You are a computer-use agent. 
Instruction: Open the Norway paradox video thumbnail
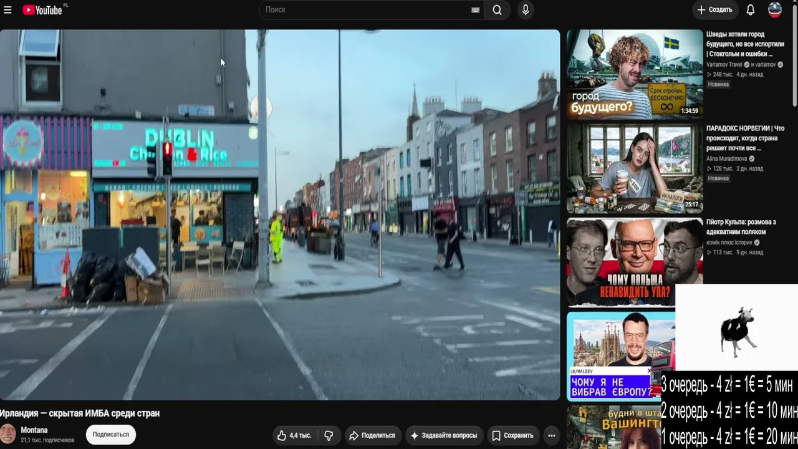[x=635, y=168]
